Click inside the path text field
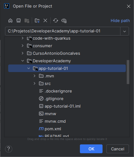The height and width of the screenshot is (157, 134). (x=63, y=31)
